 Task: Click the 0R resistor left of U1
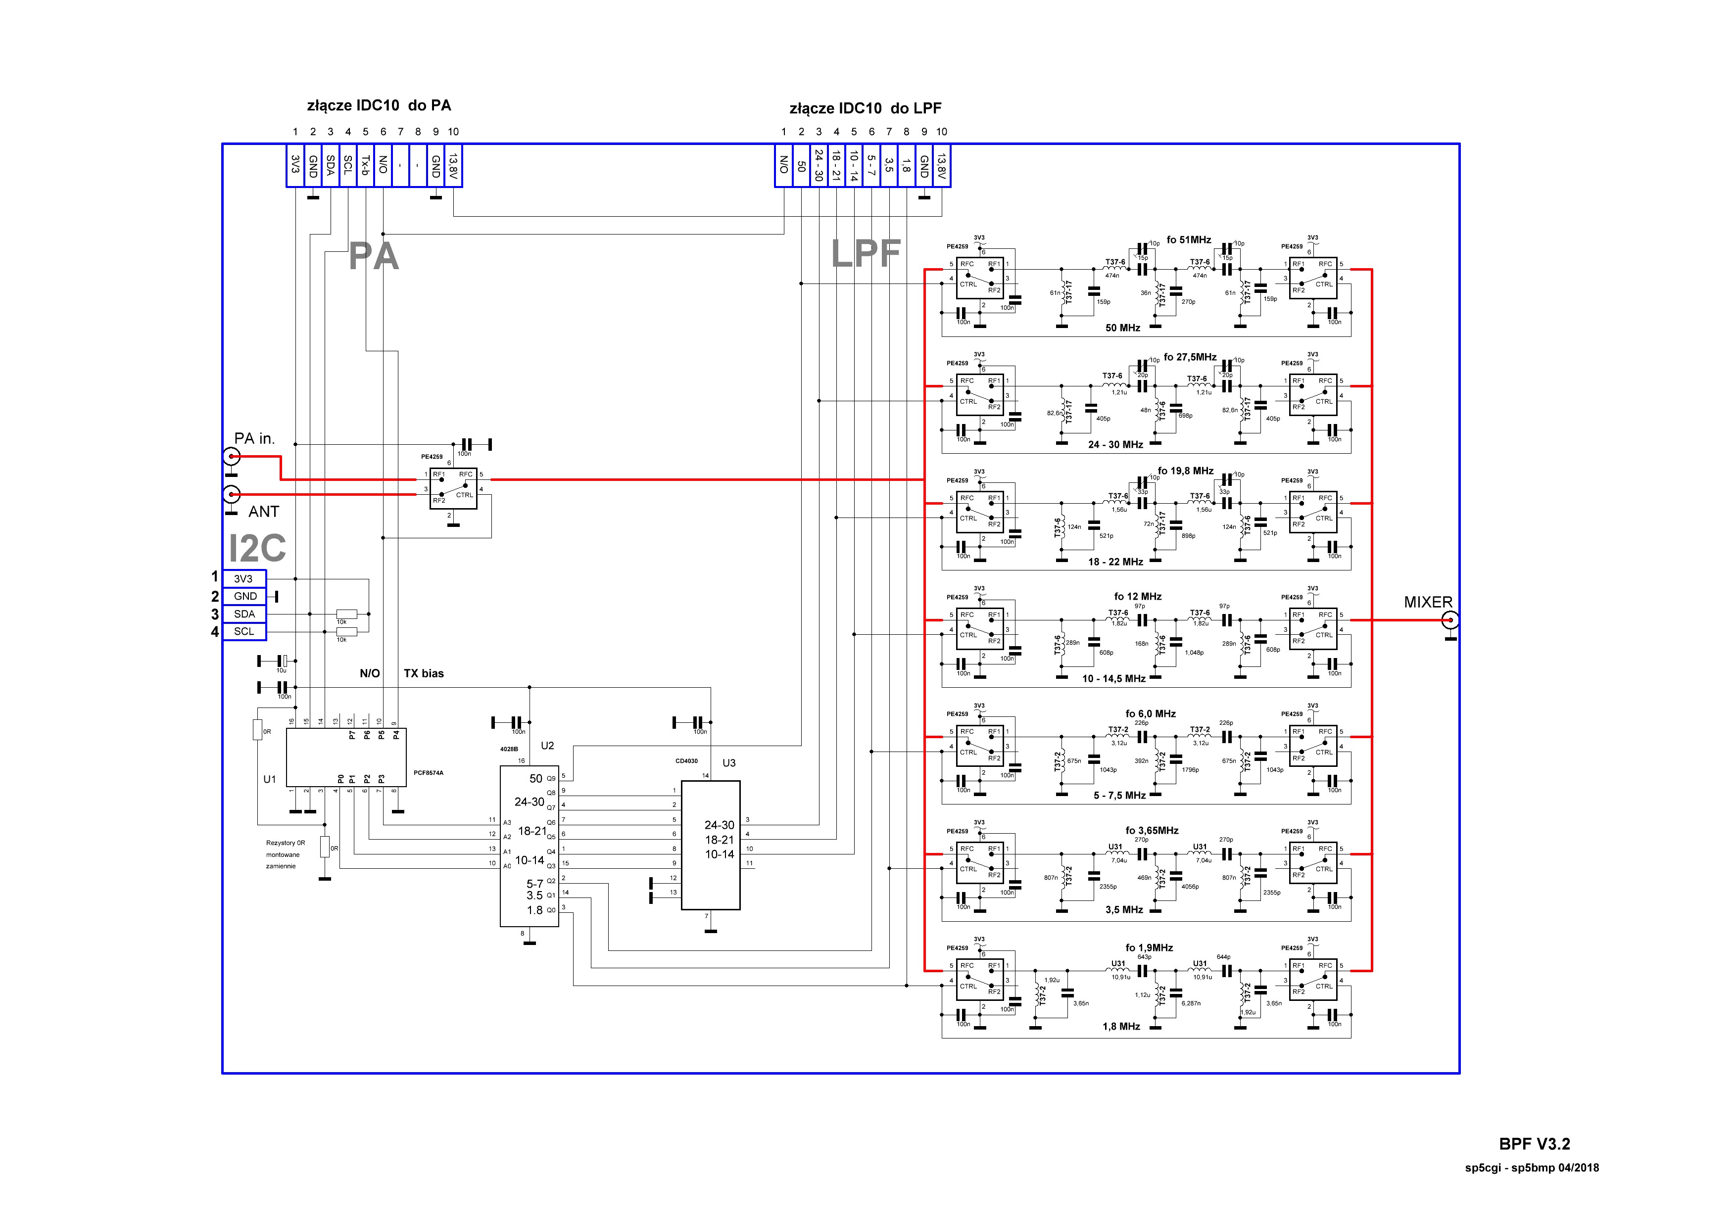pos(257,730)
